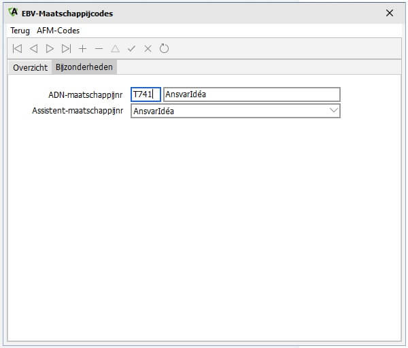
Task: Jump to the last record
Action: 66,49
